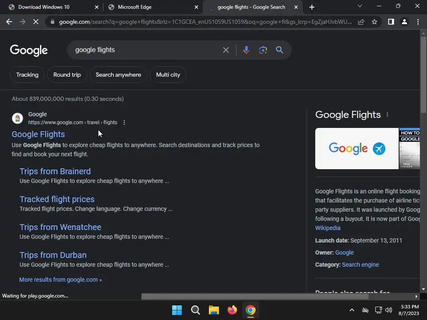Switch to the Download Windows 10 tab
This screenshot has width=427, height=320.
pyautogui.click(x=44, y=7)
